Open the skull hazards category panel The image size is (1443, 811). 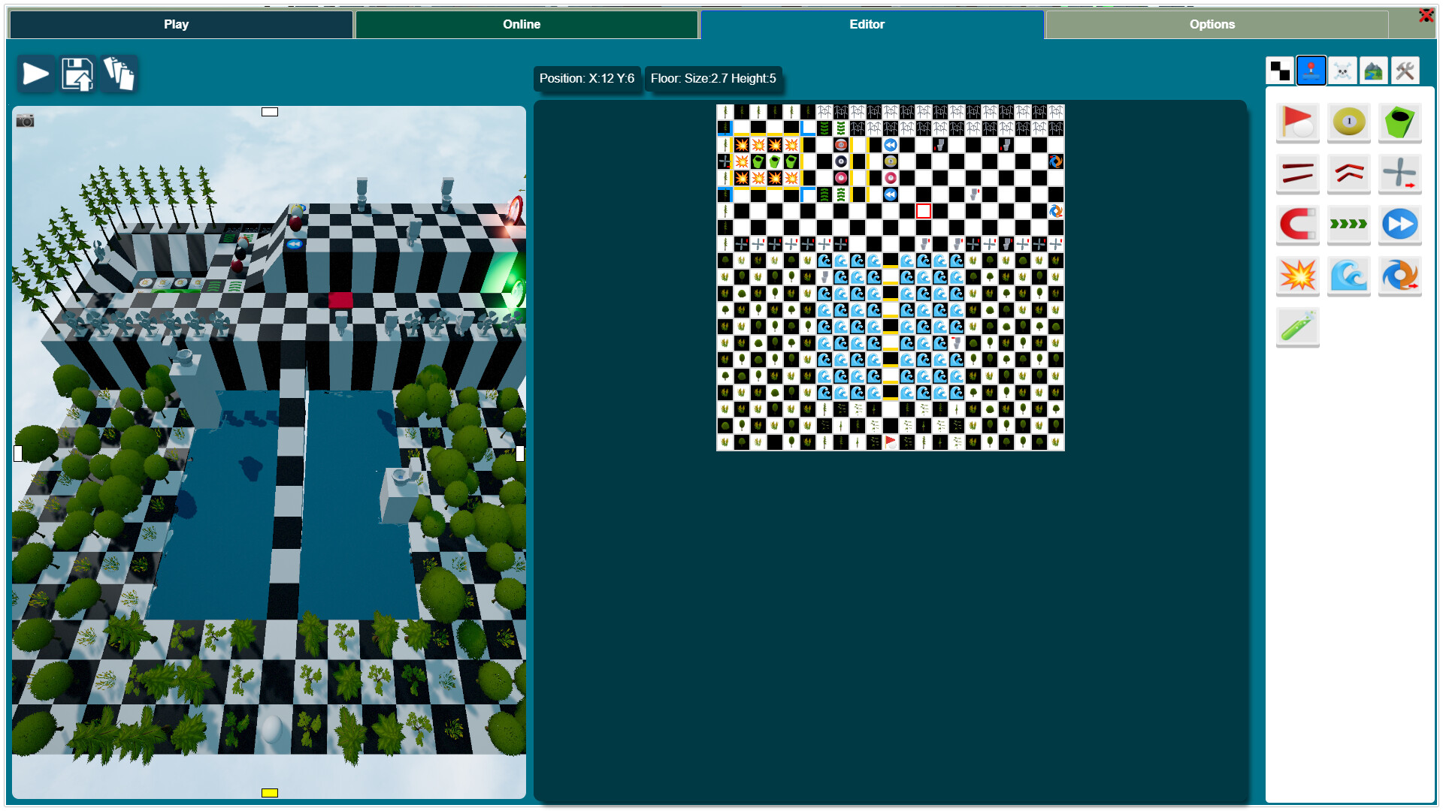click(1342, 70)
